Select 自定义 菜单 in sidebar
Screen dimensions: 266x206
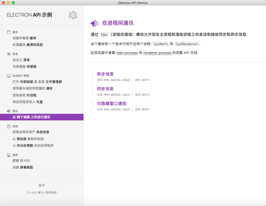21,60
